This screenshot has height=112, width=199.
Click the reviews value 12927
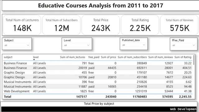tap(169, 63)
